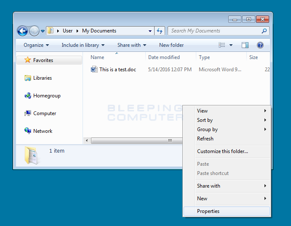This screenshot has height=226, width=291.
Task: Change your view using the view icon
Action: 222,45
